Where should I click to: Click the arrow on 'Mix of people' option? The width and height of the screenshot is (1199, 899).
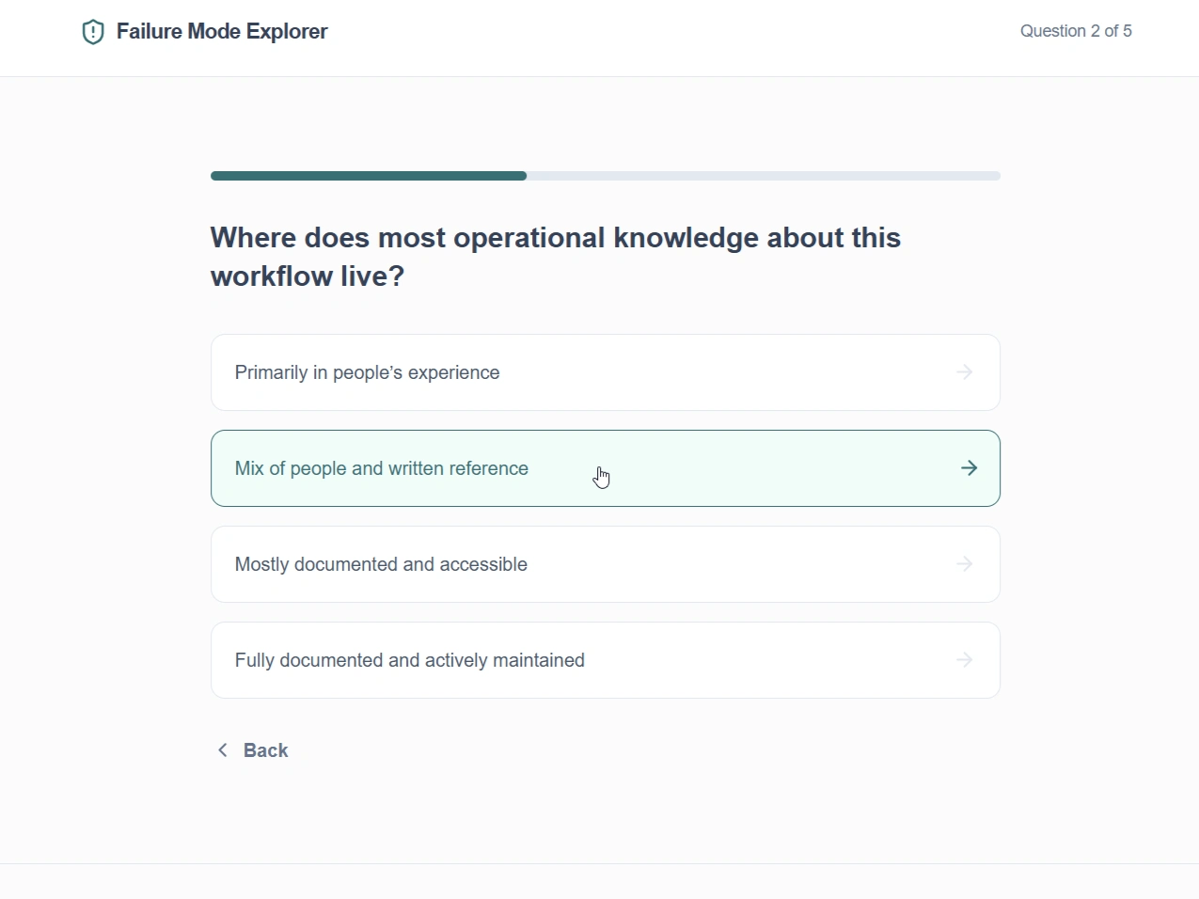969,468
